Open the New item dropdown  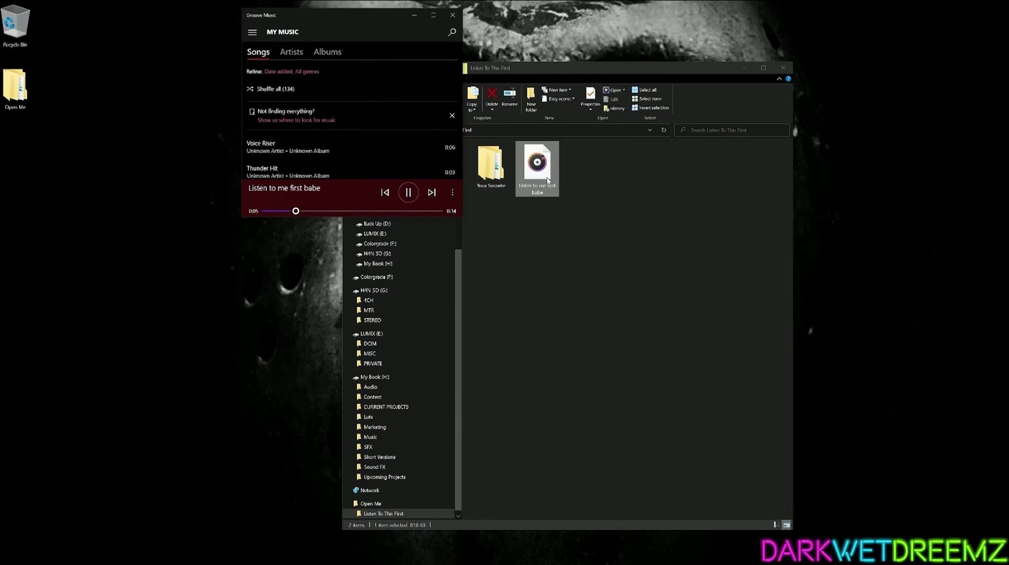pos(556,90)
